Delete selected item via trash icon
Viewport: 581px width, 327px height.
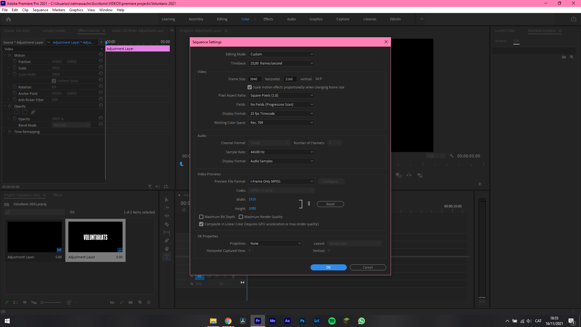click(149, 302)
